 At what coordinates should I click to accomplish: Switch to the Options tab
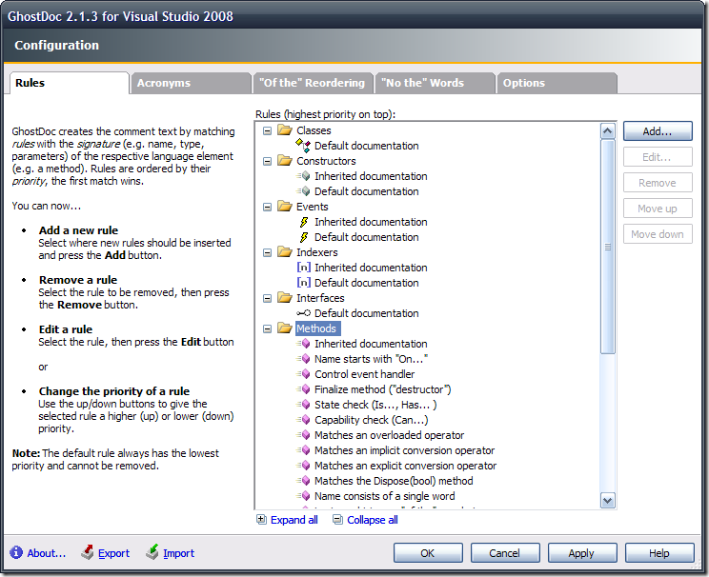pos(557,83)
